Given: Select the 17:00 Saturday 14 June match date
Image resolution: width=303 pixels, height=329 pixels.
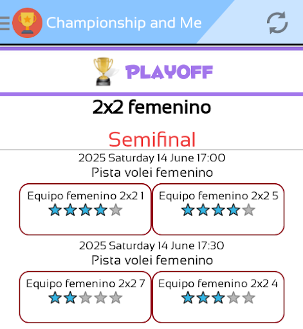Looking at the screenshot, I should tap(152, 158).
